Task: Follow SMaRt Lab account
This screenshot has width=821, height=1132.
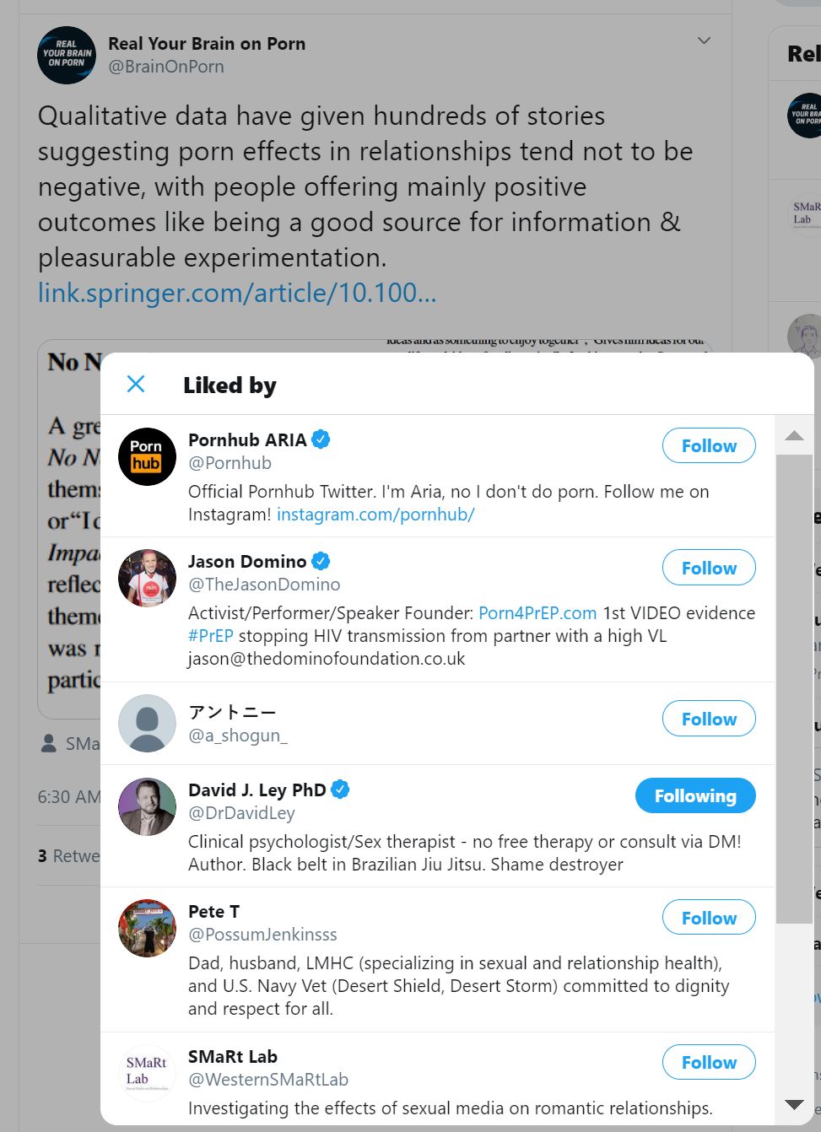Action: [x=708, y=1063]
